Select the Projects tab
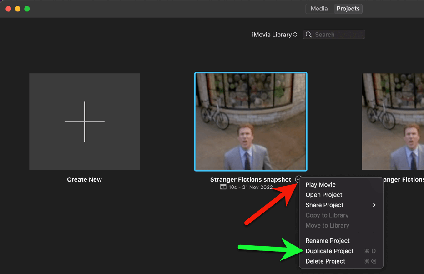The width and height of the screenshot is (424, 274). pyautogui.click(x=348, y=9)
